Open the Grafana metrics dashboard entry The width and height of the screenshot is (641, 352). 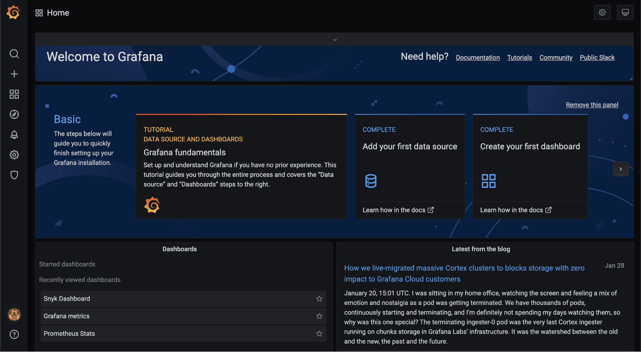(183, 316)
